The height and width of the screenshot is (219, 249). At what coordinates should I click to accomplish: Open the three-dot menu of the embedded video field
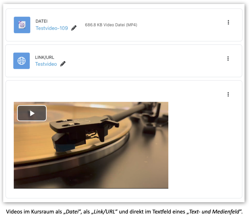(x=228, y=94)
